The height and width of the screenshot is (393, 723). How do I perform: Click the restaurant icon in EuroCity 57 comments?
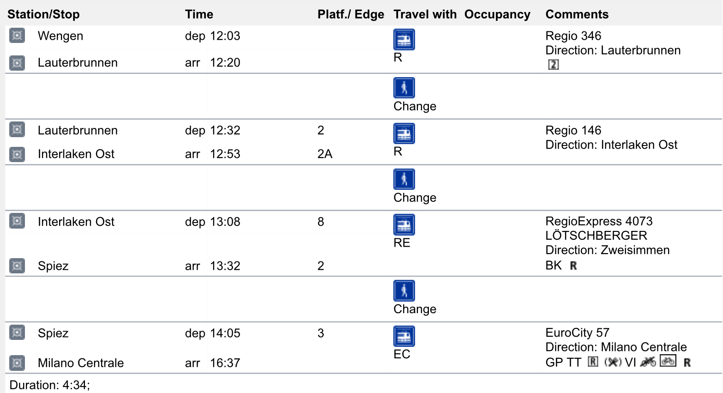point(613,363)
